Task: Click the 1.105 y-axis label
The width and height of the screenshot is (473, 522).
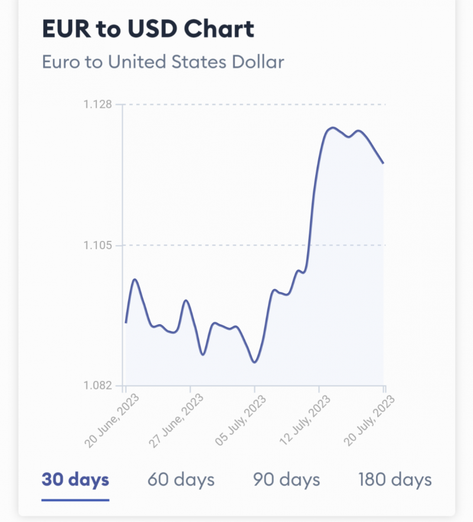Action: pyautogui.click(x=98, y=245)
